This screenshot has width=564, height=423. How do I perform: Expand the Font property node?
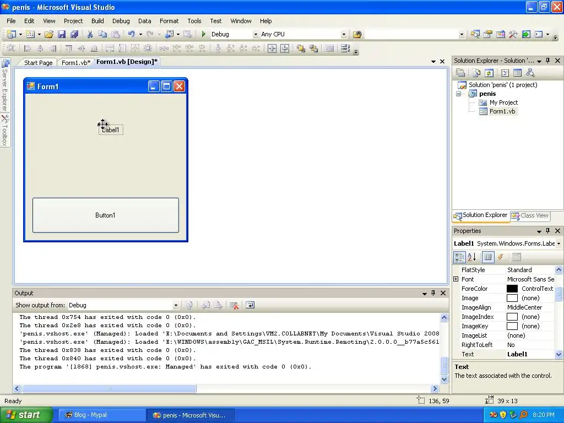(x=455, y=279)
